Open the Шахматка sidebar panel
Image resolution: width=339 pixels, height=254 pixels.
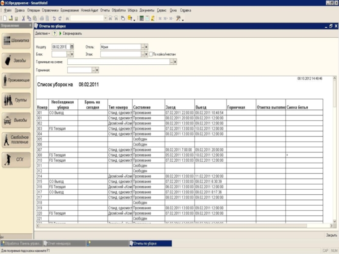click(17, 41)
